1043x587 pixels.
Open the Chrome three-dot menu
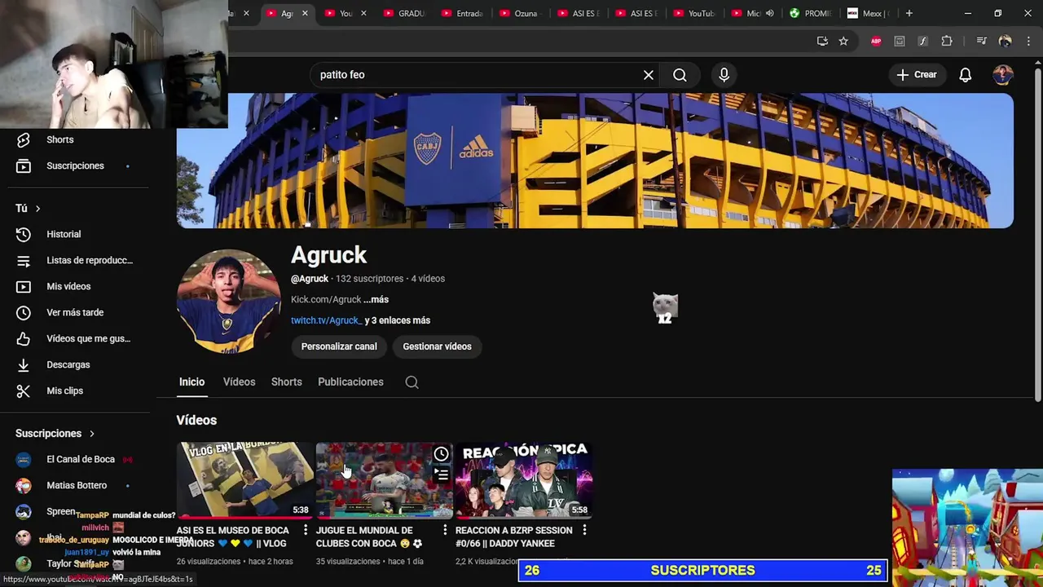(x=1028, y=42)
